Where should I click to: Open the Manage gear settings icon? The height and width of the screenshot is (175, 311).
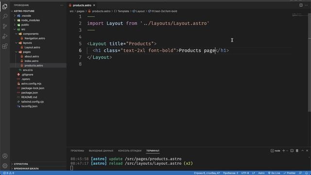point(5,166)
